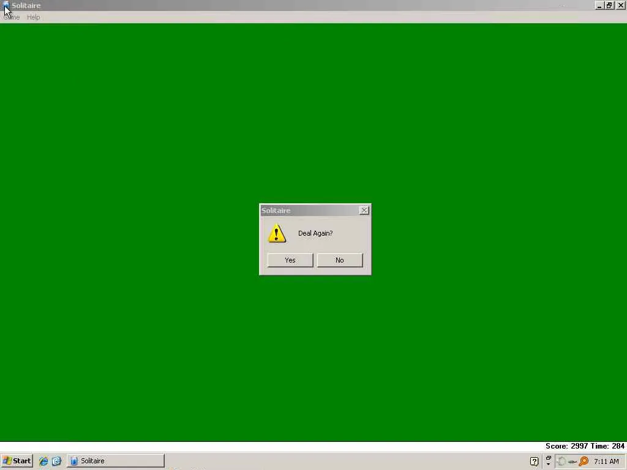Image resolution: width=627 pixels, height=470 pixels.
Task: Click the orange magnifier tray icon
Action: point(584,461)
